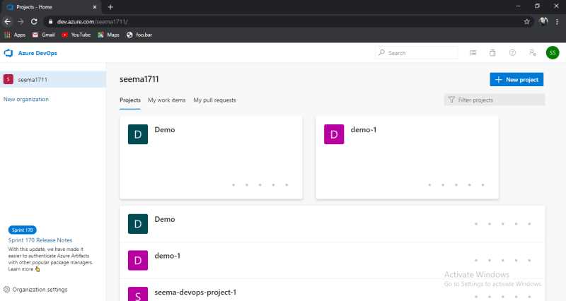
Task: Close the Projects - Home tab
Action: click(95, 7)
